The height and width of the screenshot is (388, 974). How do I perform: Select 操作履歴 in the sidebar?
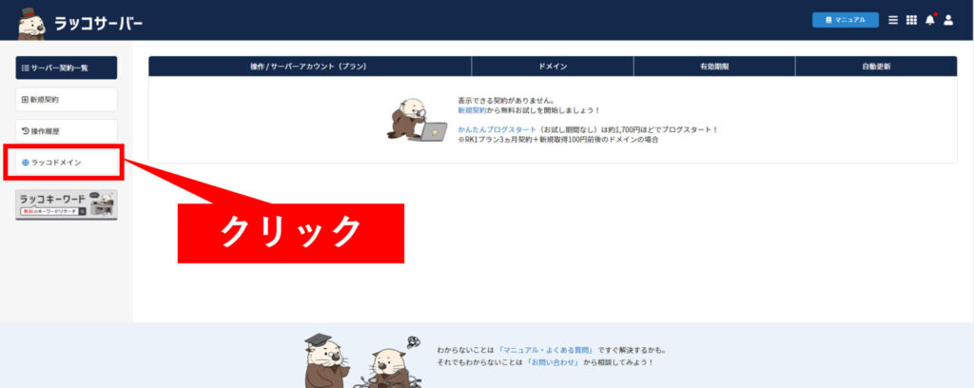[67, 131]
